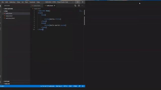Image resolution: width=161 pixels, height=90 pixels.
Task: Open the compare changes icon in editor toolbar
Action: 75,5
